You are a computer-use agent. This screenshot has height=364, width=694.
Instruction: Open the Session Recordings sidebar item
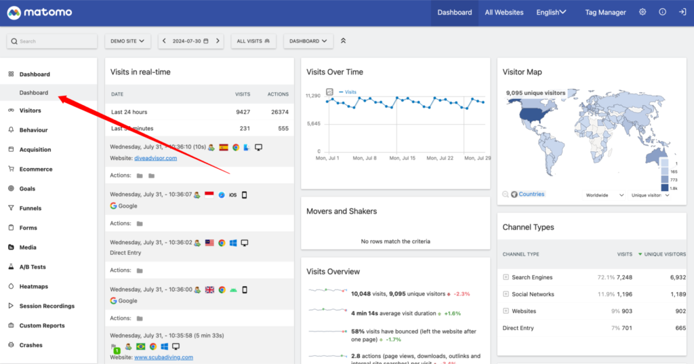coord(48,306)
